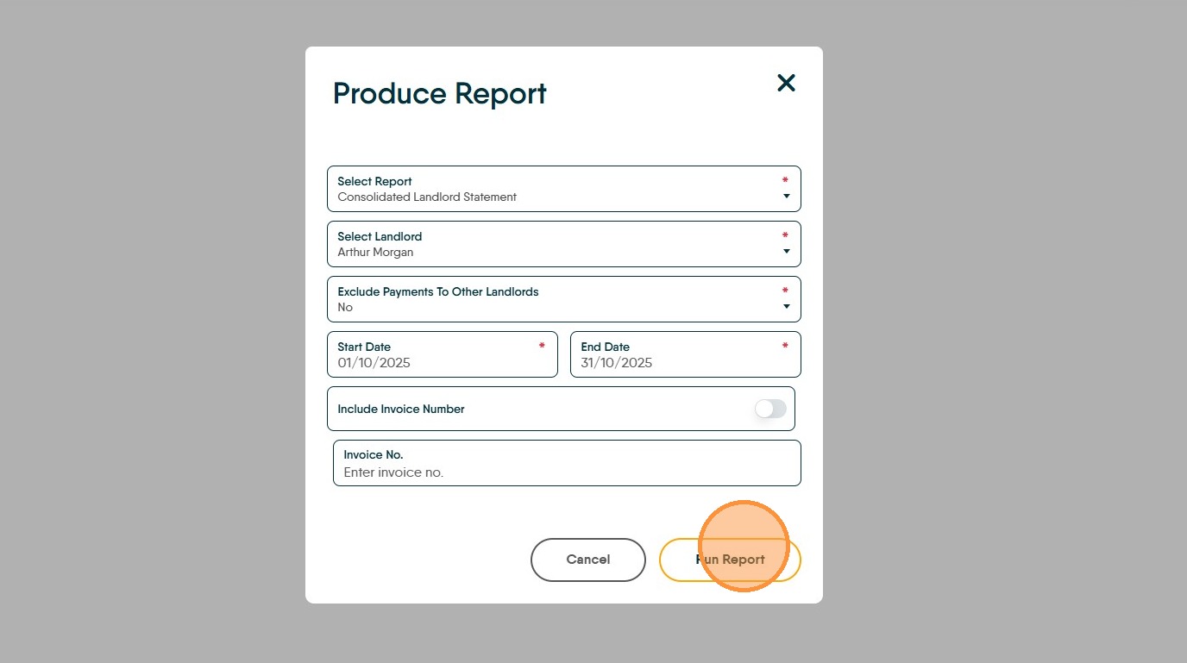Close the Produce Report dialog

(x=786, y=83)
